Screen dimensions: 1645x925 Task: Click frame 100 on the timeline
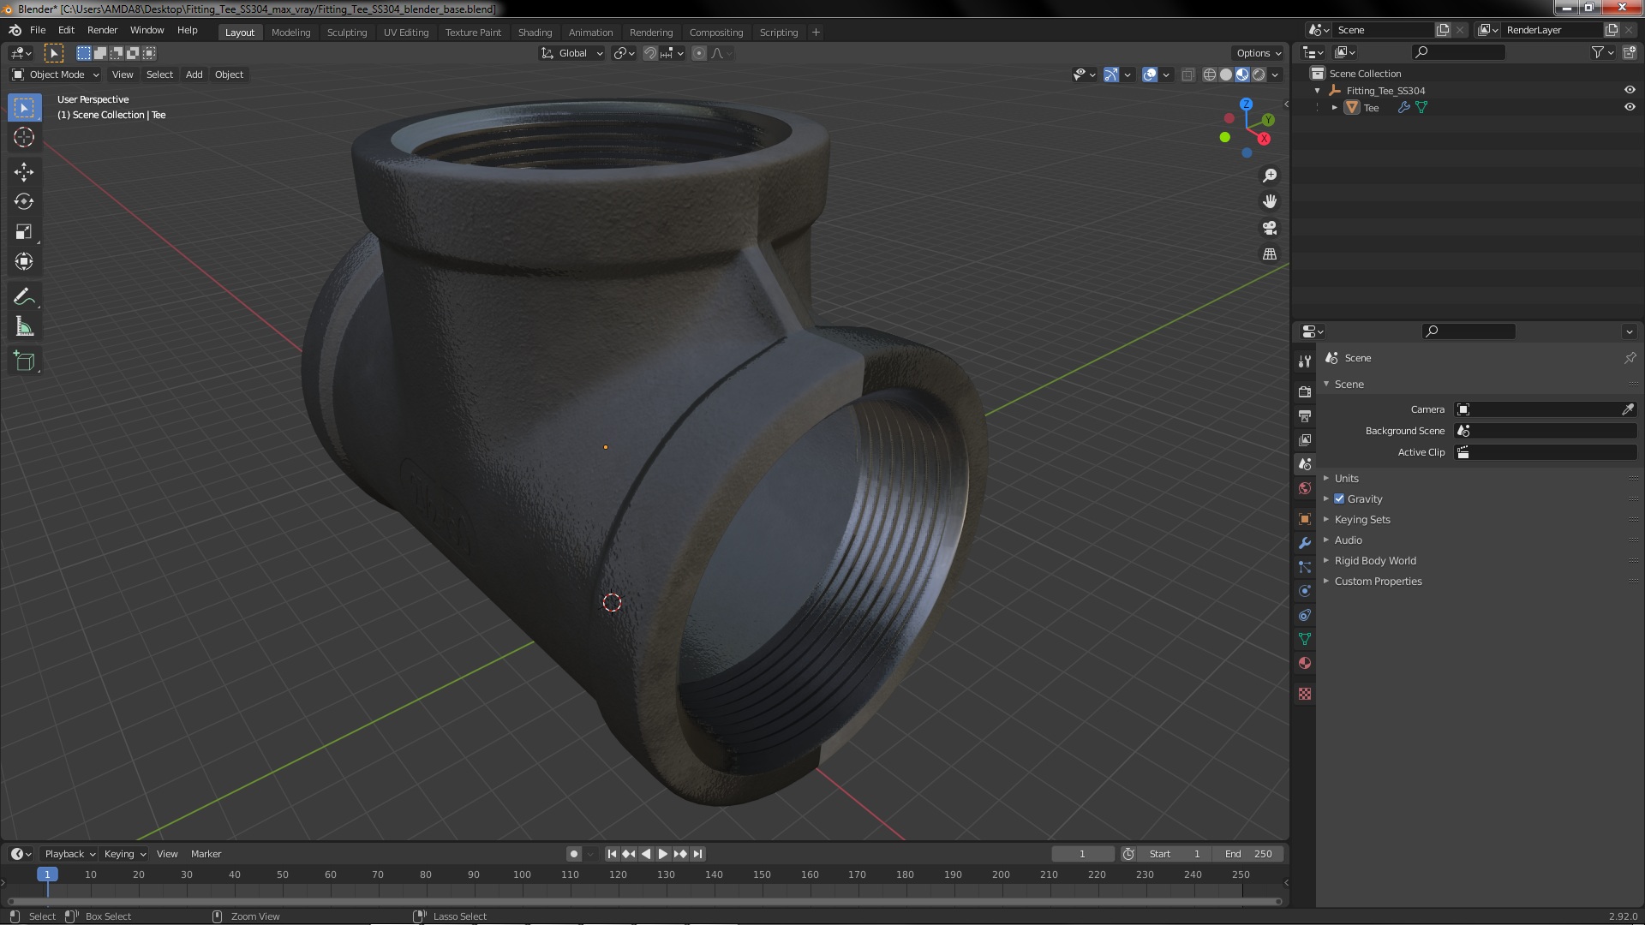pyautogui.click(x=522, y=874)
